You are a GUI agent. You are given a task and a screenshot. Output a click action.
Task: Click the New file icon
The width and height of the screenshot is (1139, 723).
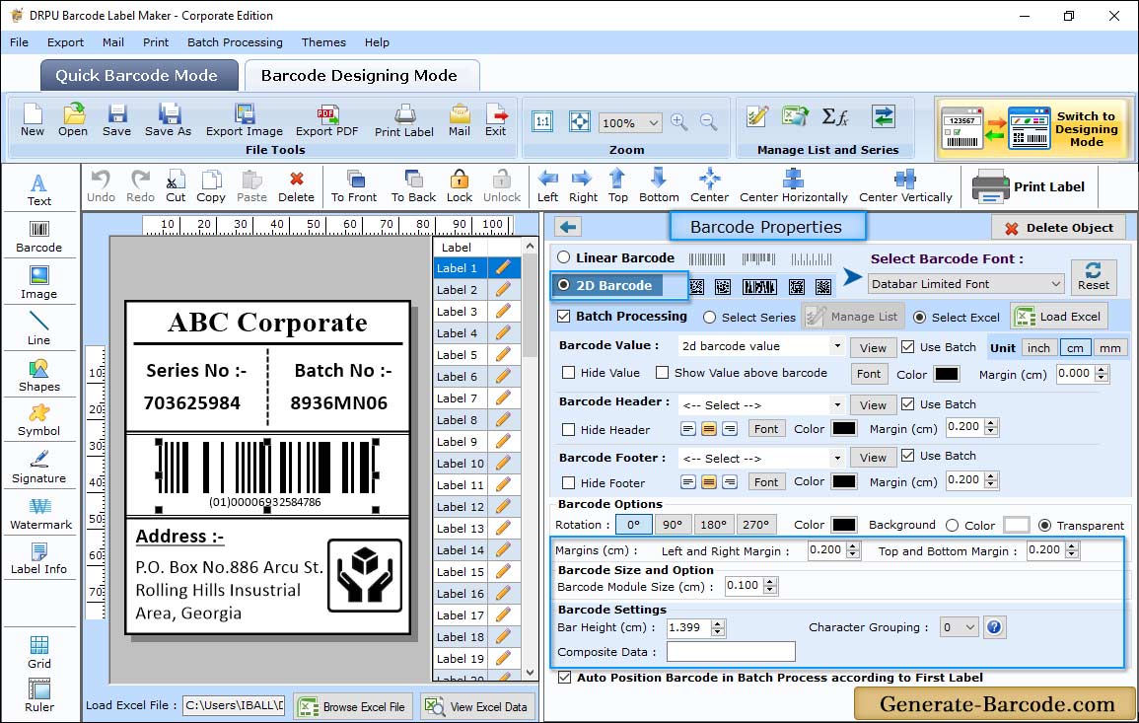click(x=32, y=119)
